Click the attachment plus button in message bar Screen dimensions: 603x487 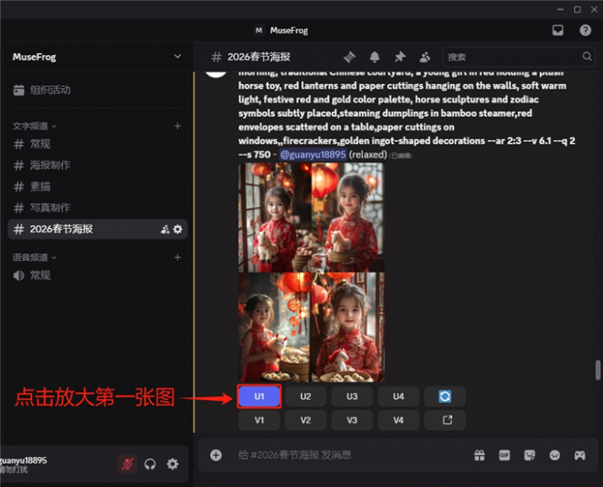point(215,455)
